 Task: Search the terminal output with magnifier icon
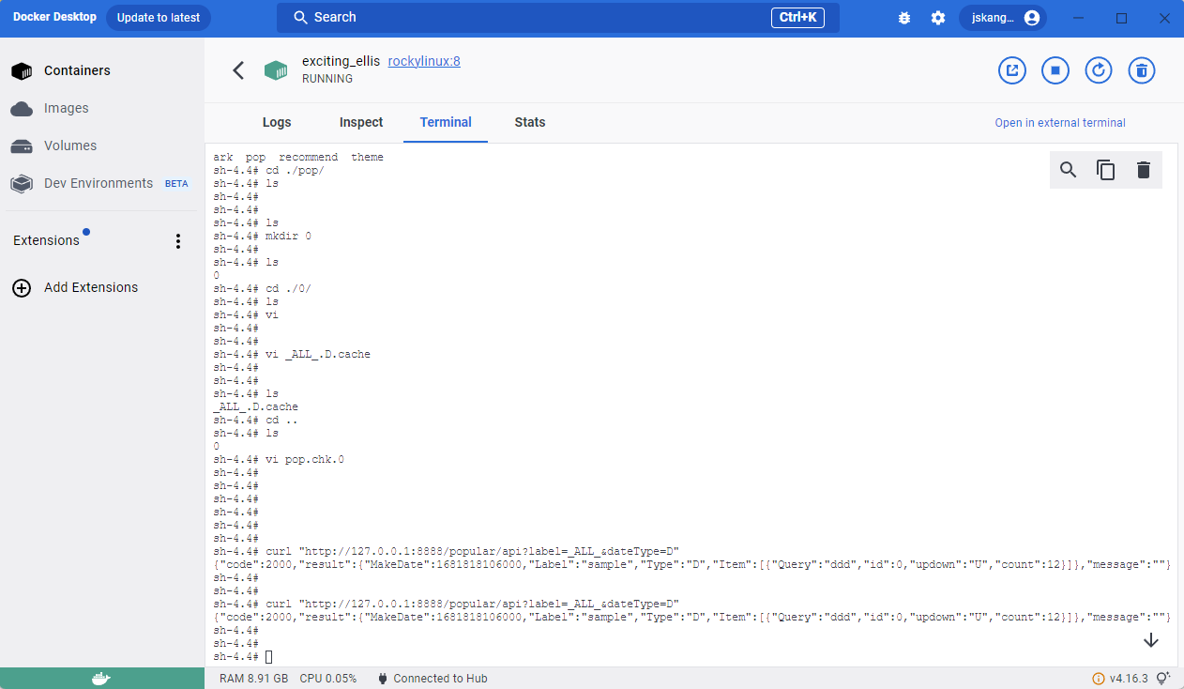tap(1069, 170)
